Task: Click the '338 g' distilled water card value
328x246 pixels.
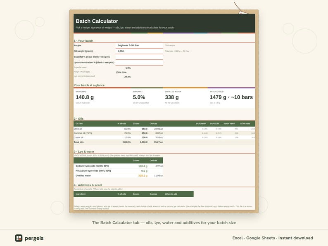Action: 172,97
